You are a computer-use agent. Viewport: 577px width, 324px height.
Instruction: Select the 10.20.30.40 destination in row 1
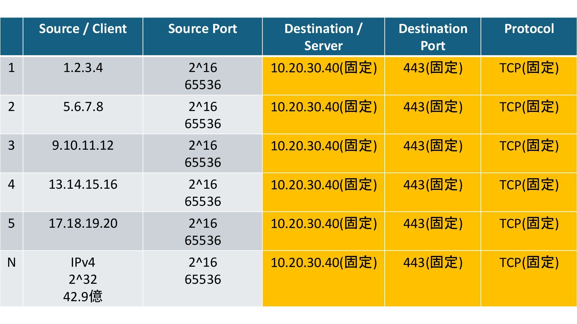tap(323, 76)
